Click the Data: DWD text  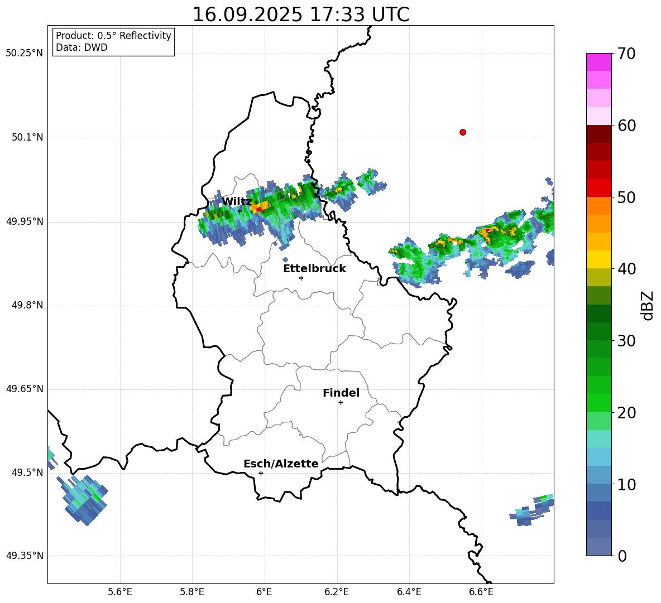click(x=82, y=47)
